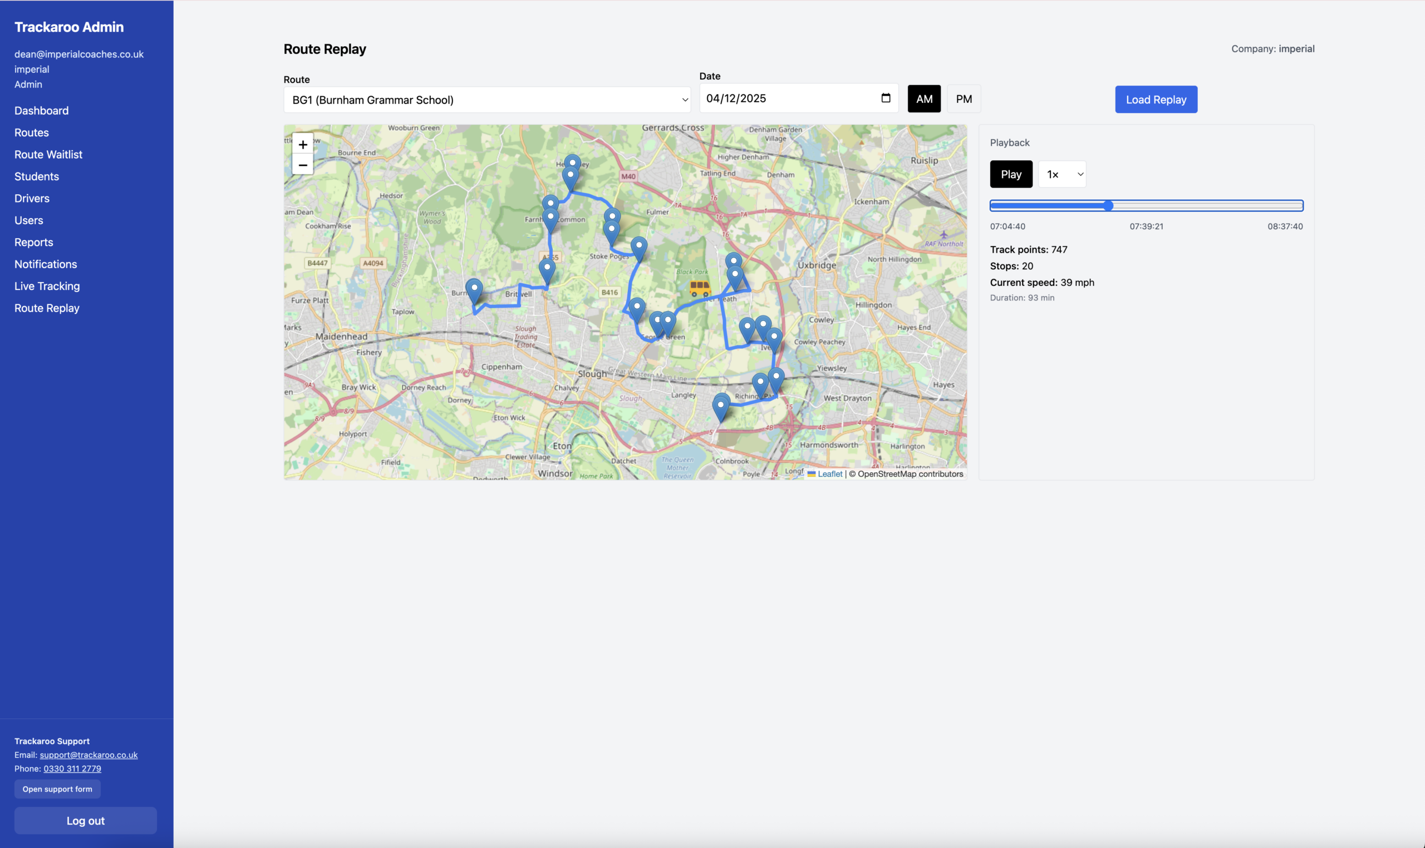This screenshot has height=848, width=1425.
Task: Open the Route selection dropdown
Action: (x=487, y=100)
